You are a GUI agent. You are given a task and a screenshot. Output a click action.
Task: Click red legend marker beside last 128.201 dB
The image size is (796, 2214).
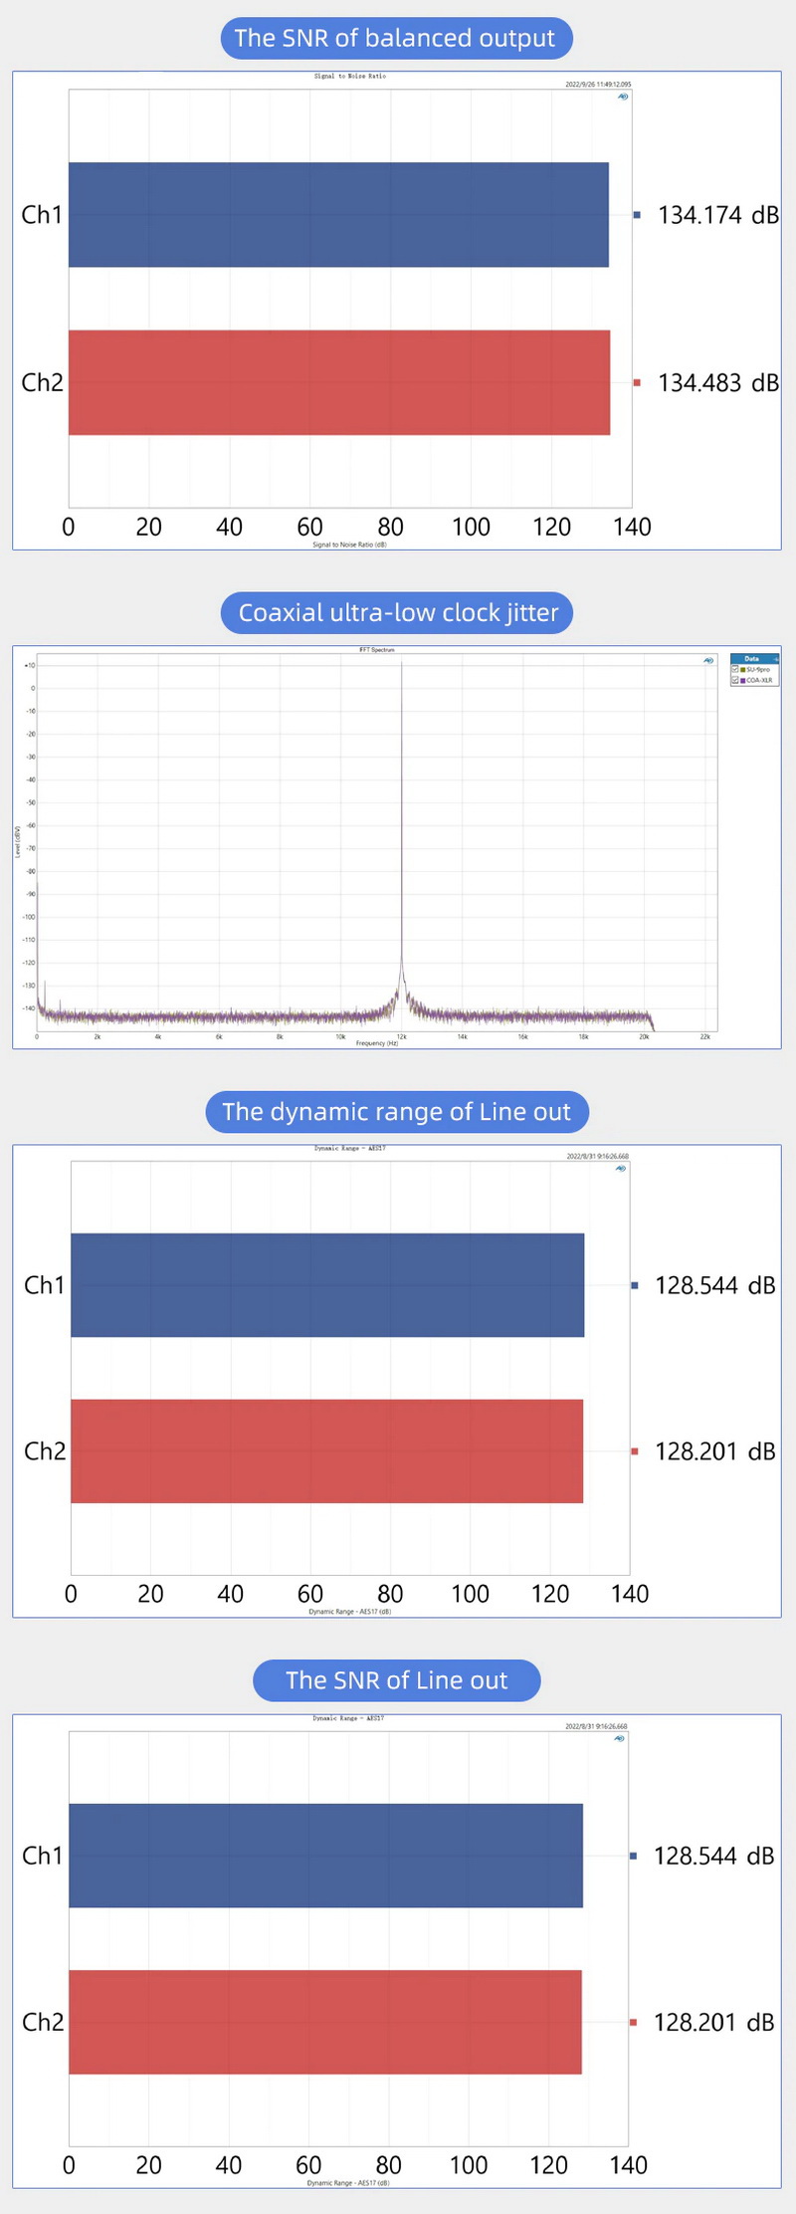(633, 2022)
